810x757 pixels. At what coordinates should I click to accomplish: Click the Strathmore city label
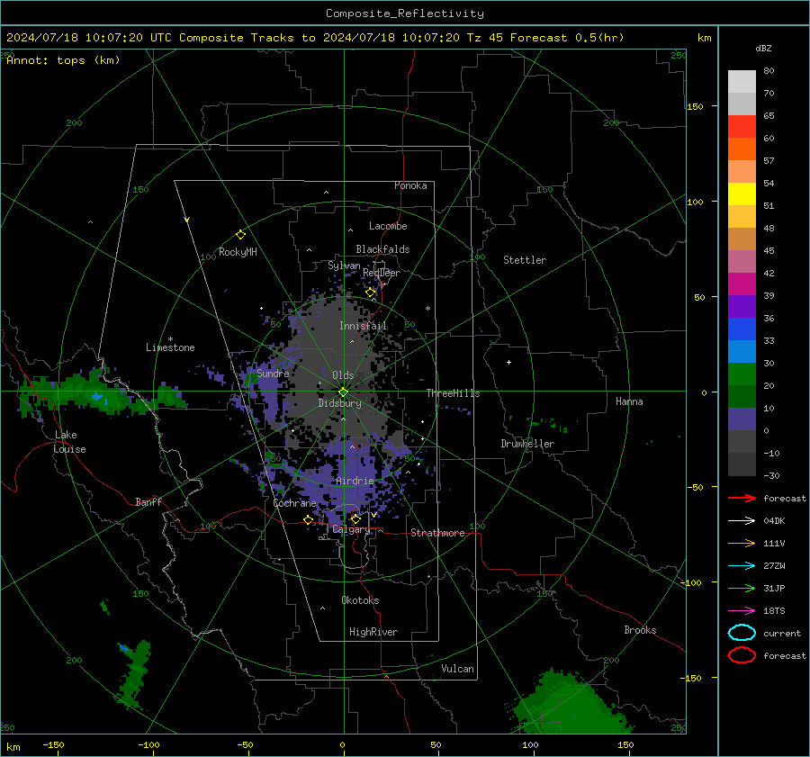tap(437, 533)
